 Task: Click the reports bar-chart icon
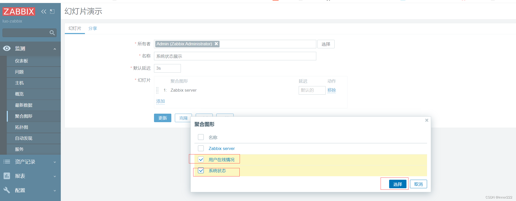(x=7, y=176)
